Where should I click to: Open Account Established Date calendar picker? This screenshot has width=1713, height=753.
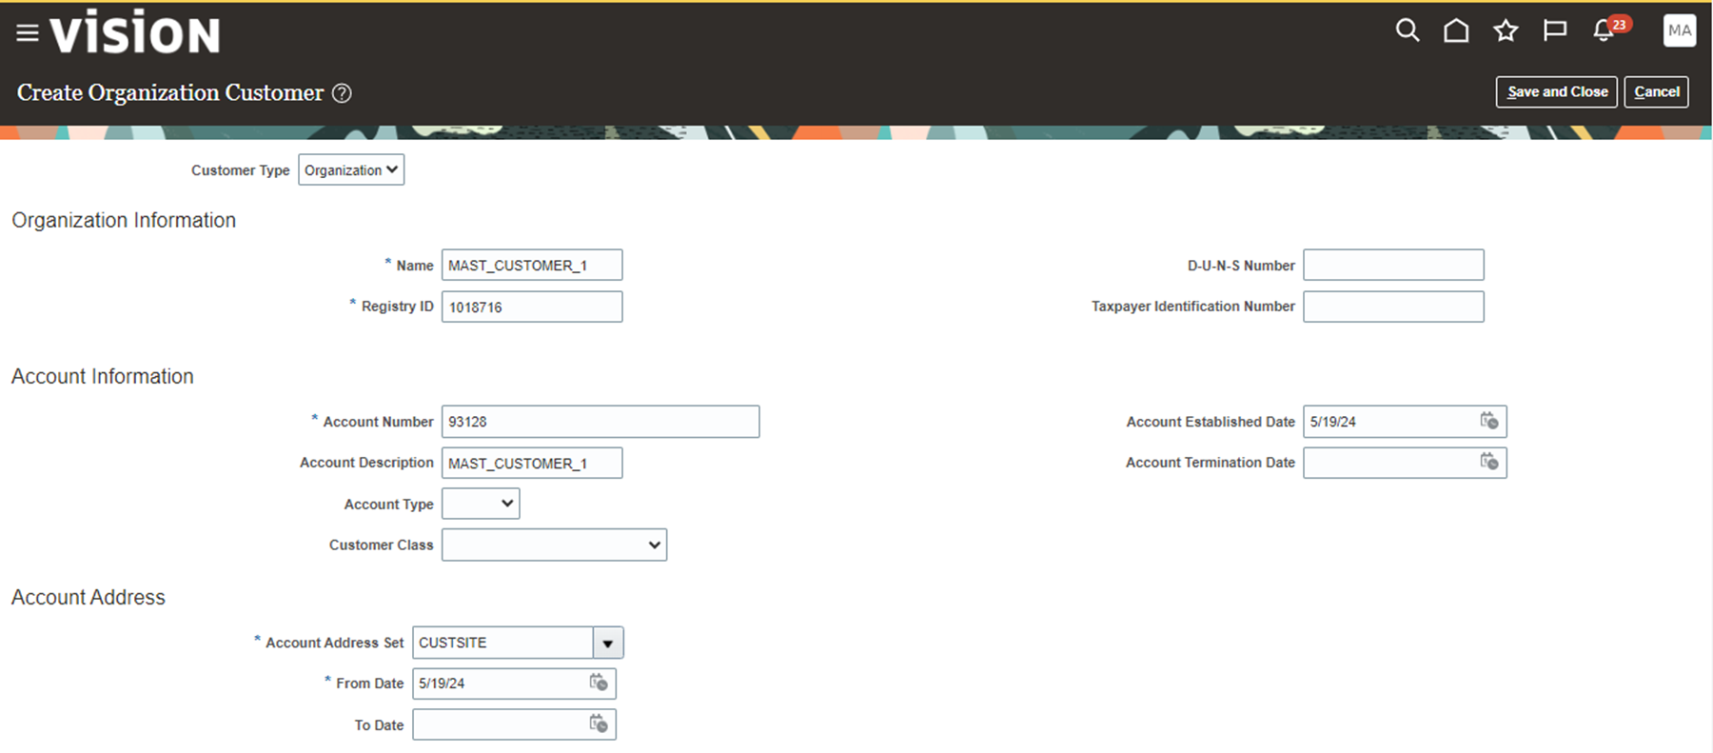pyautogui.click(x=1489, y=421)
